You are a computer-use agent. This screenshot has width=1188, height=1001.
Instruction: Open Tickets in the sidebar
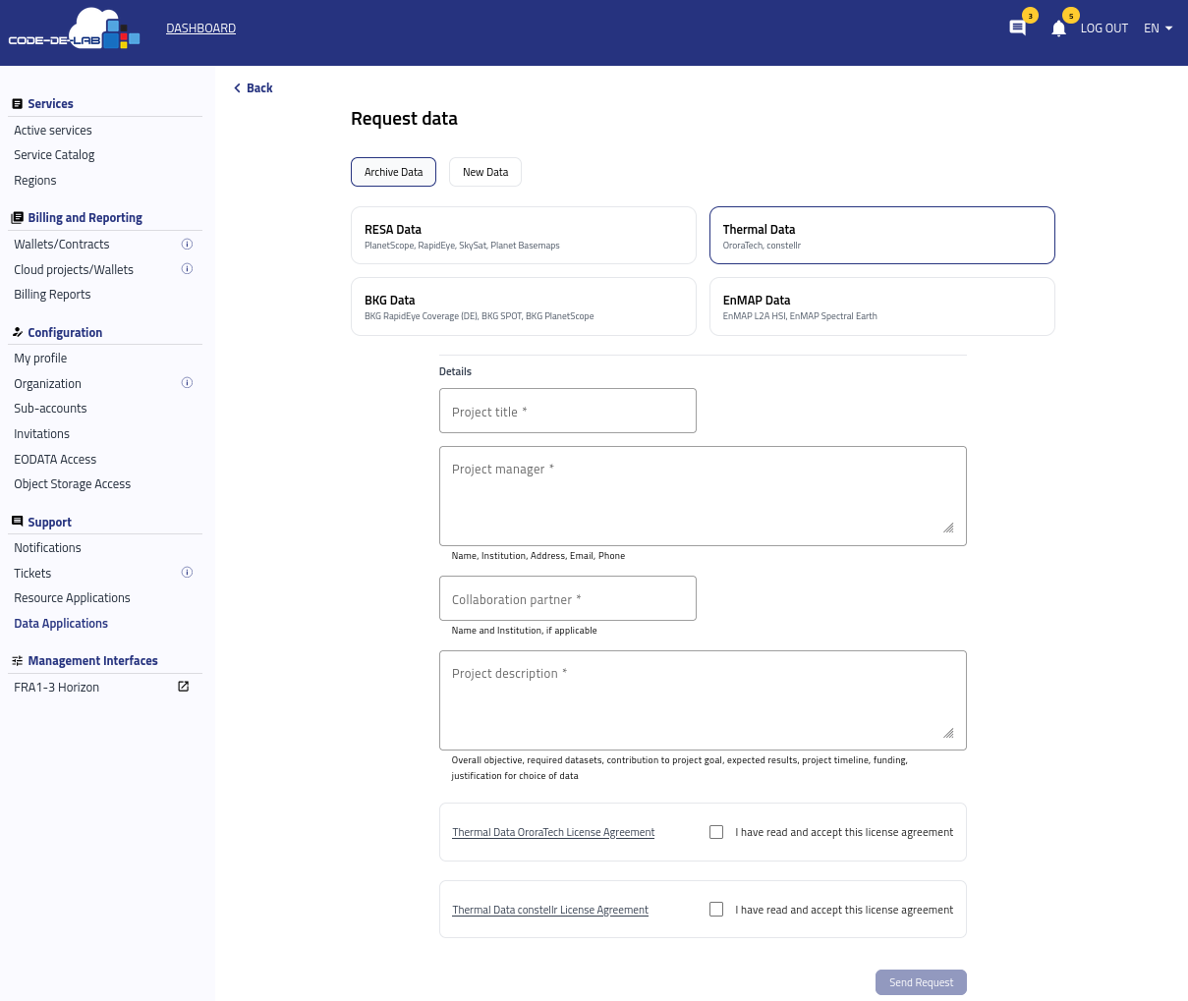coord(32,574)
